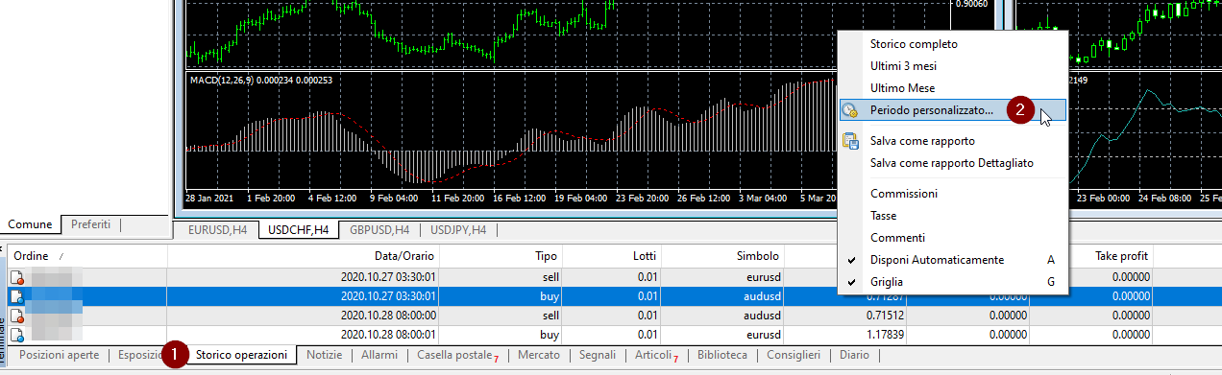Click the order icon in the sell eurusd row

tap(16, 278)
